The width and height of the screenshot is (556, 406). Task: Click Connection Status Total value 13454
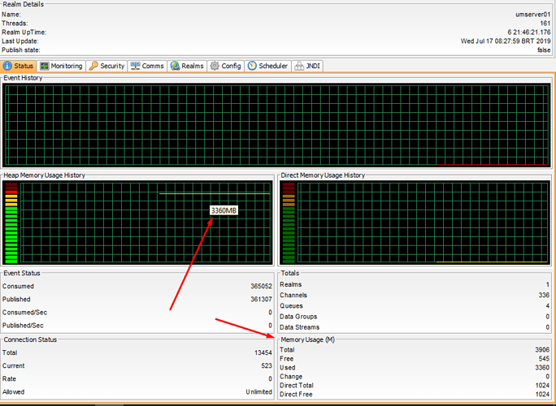click(263, 353)
